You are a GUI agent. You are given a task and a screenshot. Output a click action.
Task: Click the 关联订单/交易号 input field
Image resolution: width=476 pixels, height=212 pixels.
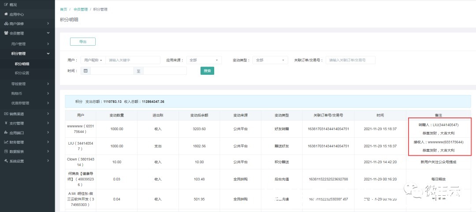pyautogui.click(x=351, y=60)
